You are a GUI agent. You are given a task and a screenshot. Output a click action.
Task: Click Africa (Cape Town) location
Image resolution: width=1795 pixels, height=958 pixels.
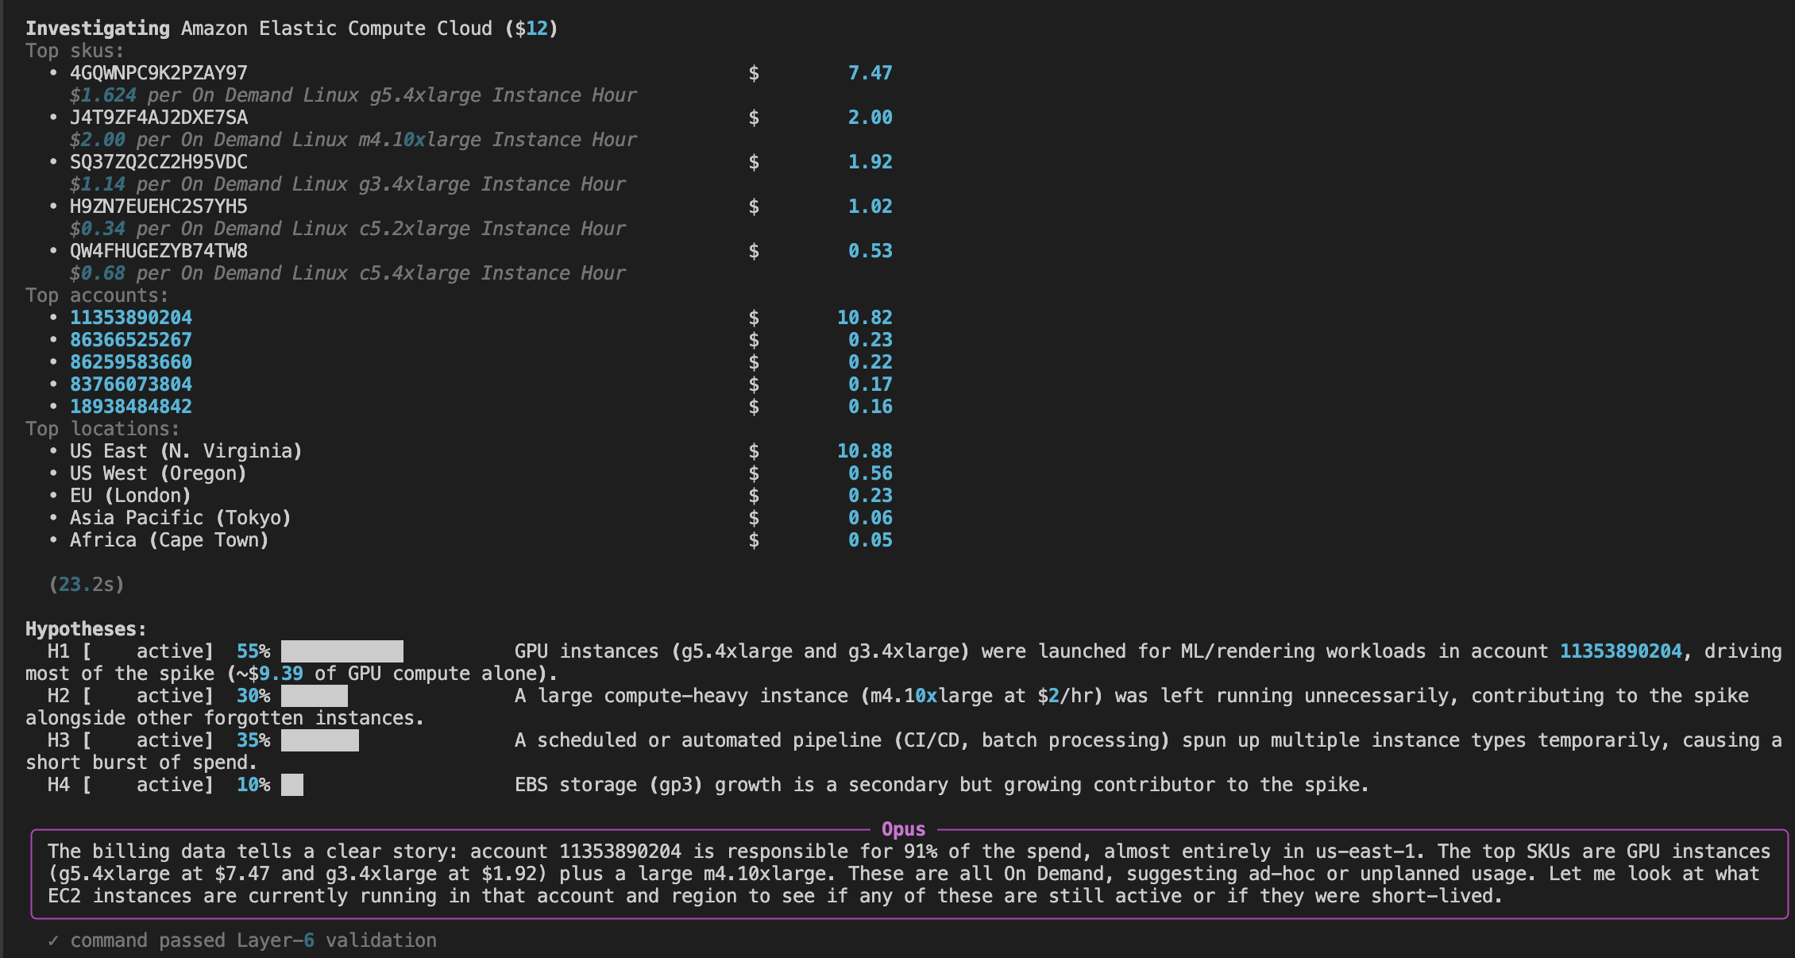click(x=169, y=540)
